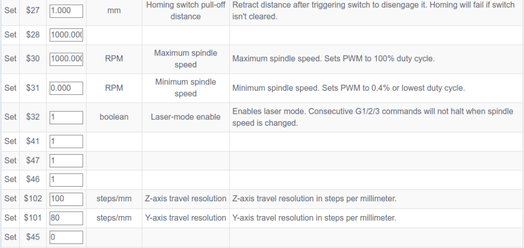Focus the laser-mode enable $32 value field
Image resolution: width=524 pixels, height=248 pixels.
(66, 117)
